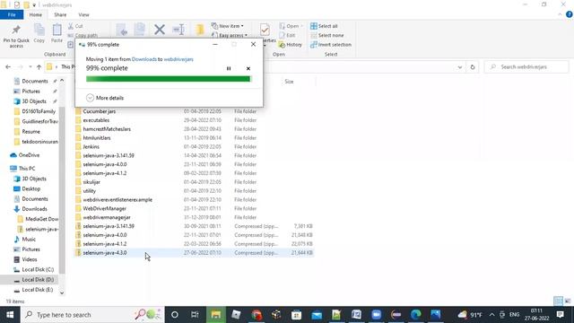Open File Explorer taskbar icon
This screenshot has height=323, width=574.
pyautogui.click(x=215, y=315)
